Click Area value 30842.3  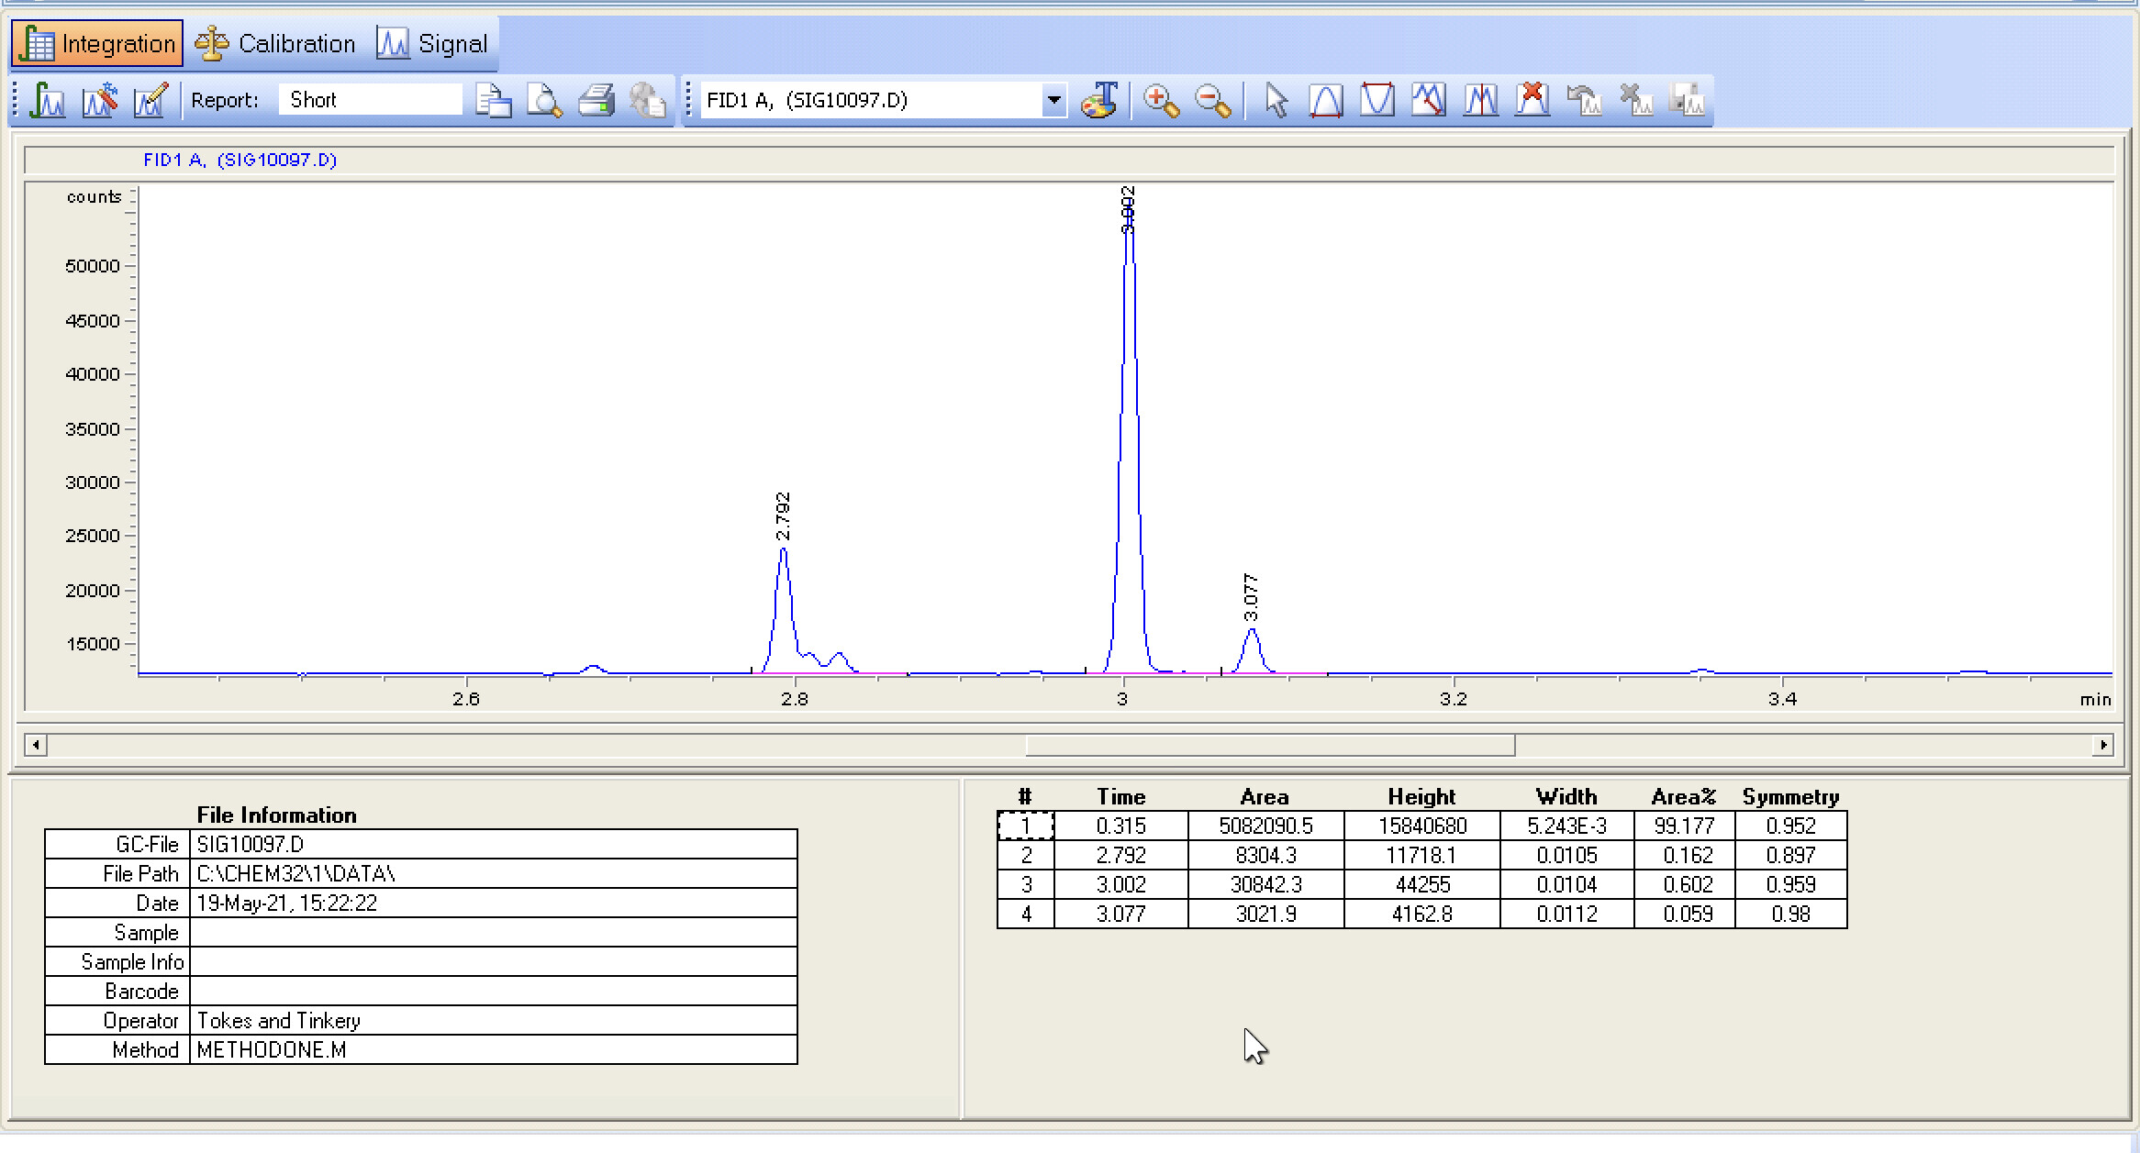click(x=1266, y=884)
